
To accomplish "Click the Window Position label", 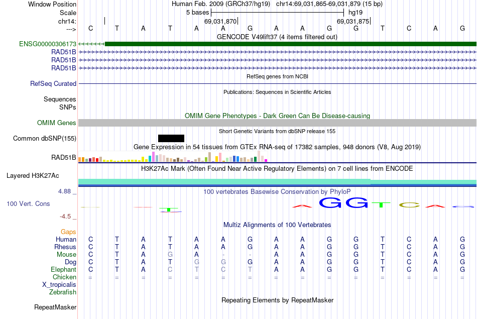I will pos(52,4).
